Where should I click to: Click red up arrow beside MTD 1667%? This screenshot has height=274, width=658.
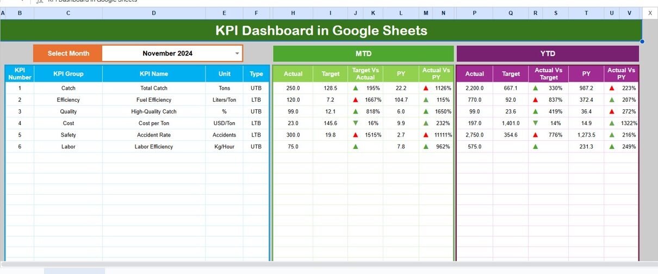(x=356, y=100)
